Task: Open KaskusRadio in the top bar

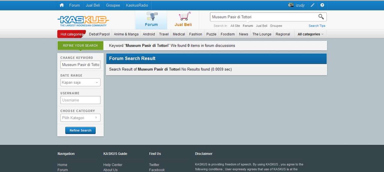Action: (x=137, y=5)
